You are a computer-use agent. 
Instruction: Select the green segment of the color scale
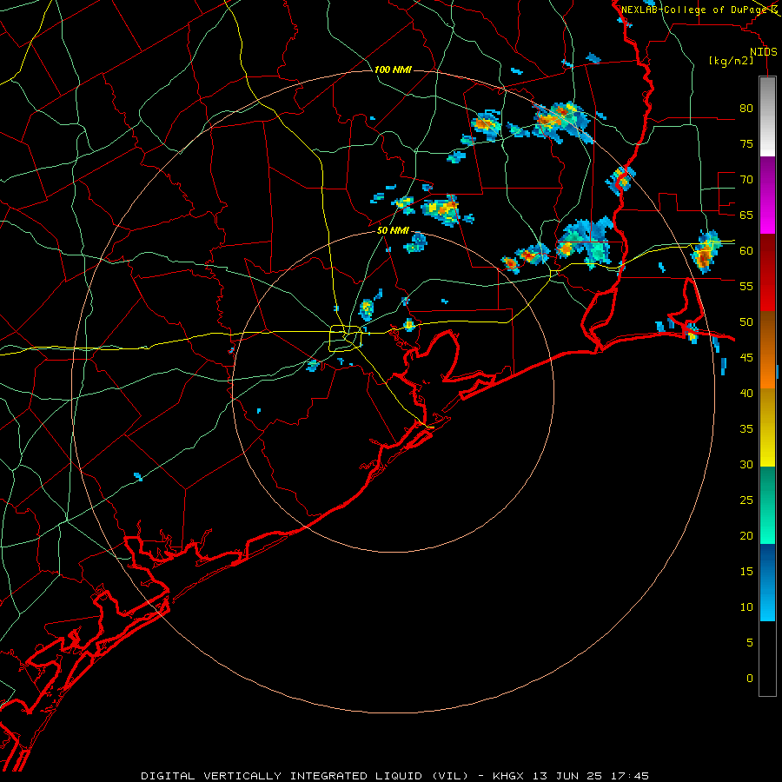[x=767, y=505]
